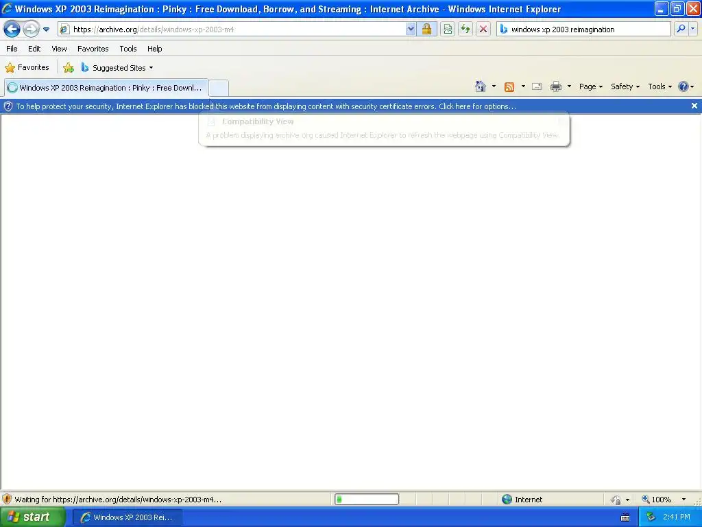Click the RSS feeds icon
The width and height of the screenshot is (702, 527).
click(x=509, y=86)
